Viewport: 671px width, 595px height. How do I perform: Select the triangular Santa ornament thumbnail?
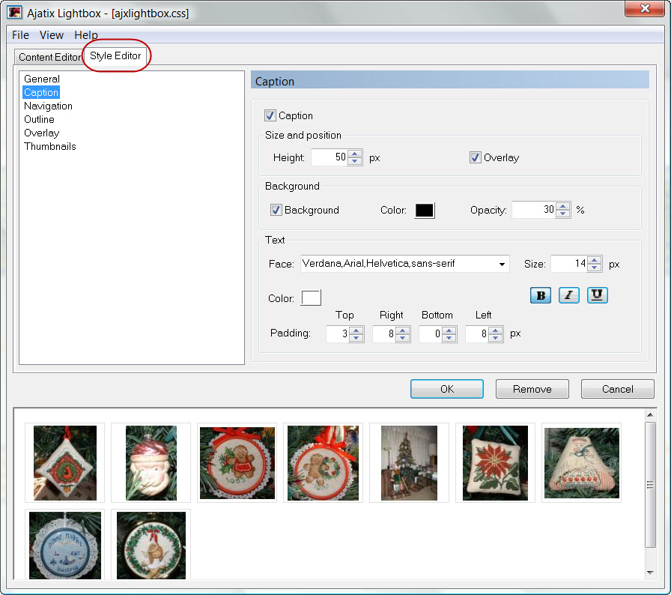pos(582,462)
